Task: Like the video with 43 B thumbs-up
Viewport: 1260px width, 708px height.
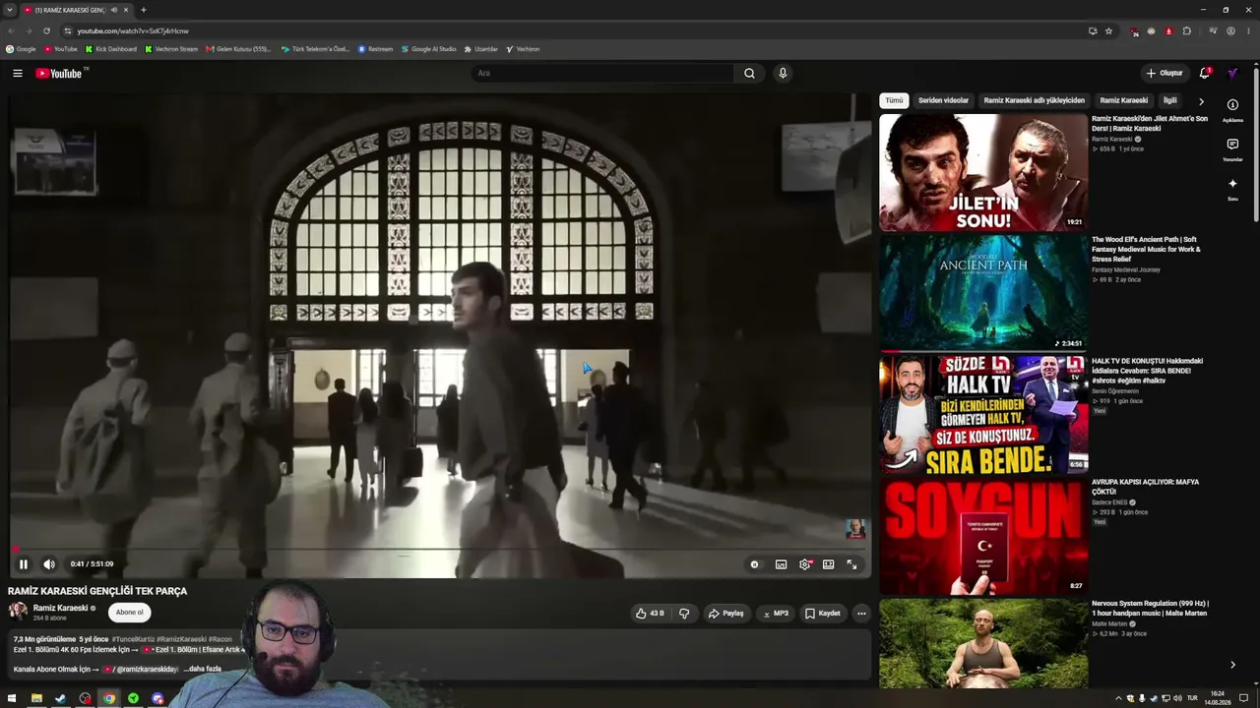Action: (650, 614)
